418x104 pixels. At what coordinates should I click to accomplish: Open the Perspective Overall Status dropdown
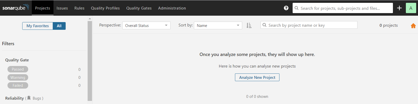pos(146,25)
